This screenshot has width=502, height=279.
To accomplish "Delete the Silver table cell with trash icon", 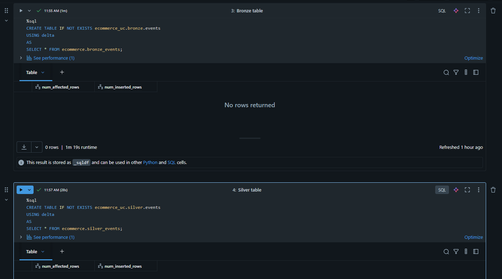I will pos(493,190).
